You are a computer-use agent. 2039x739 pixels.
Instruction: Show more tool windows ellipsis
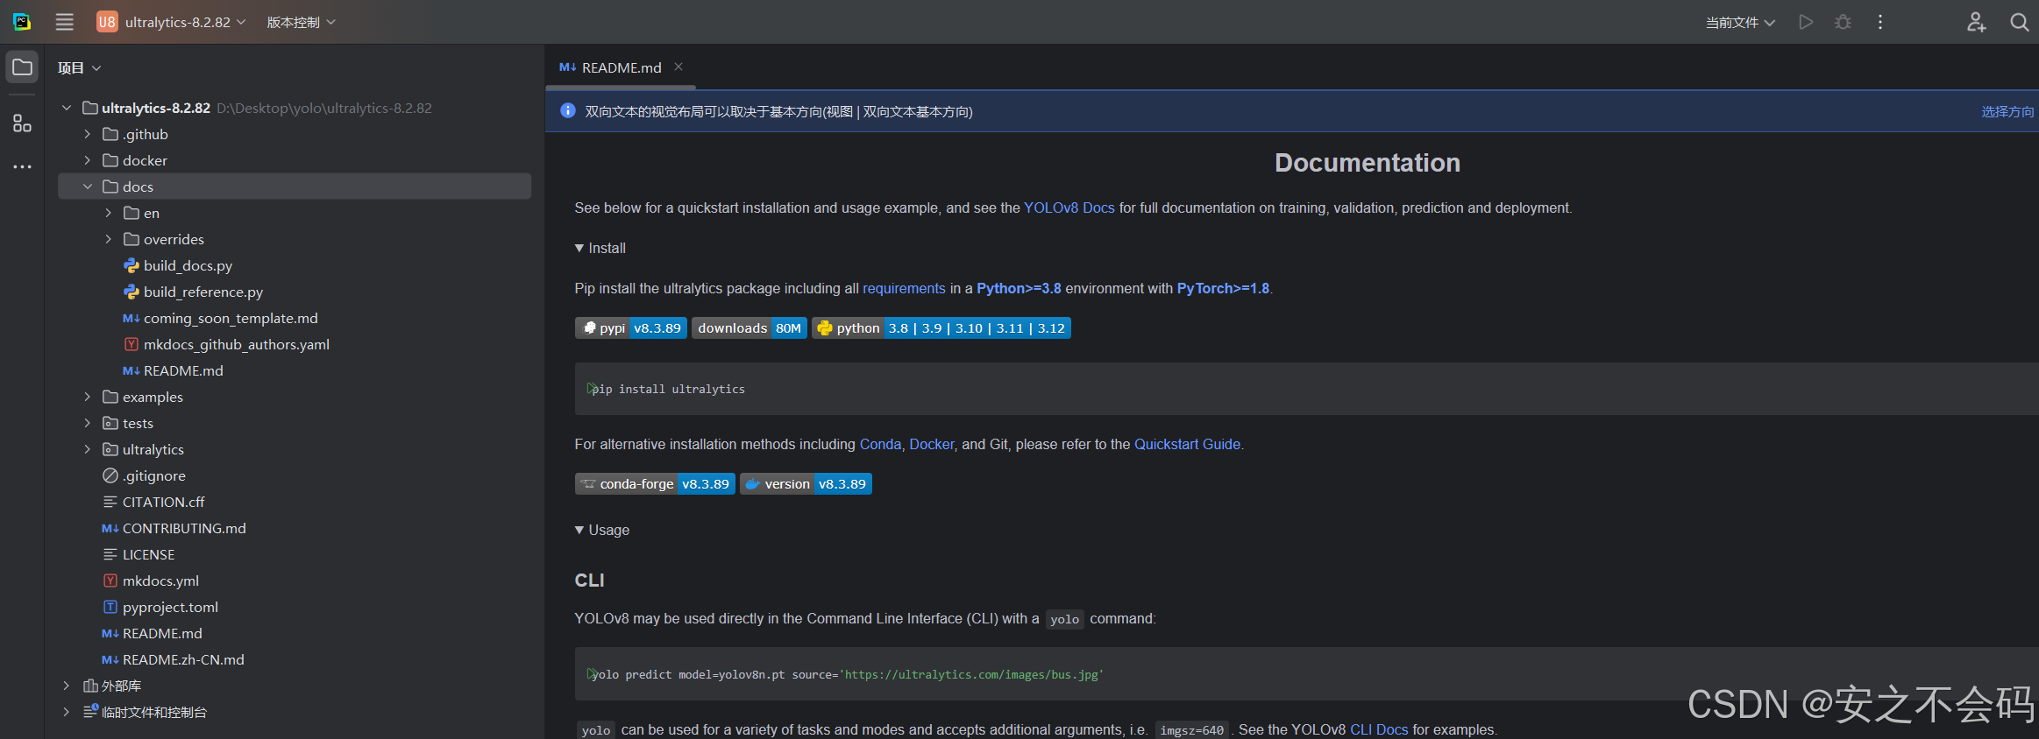(x=22, y=166)
